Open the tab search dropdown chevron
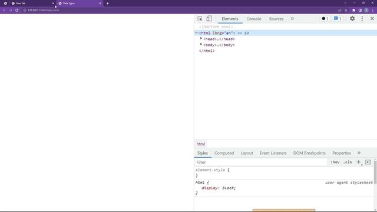This screenshot has width=377, height=212. 345,3
